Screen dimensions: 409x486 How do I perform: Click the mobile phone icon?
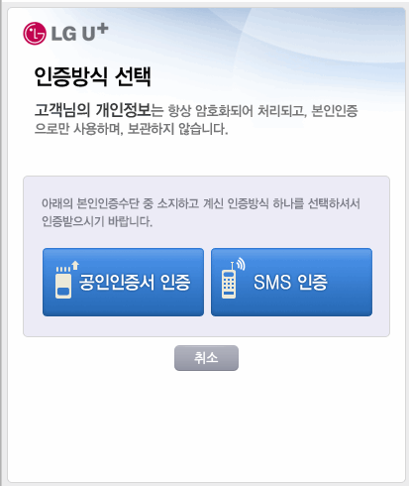(229, 284)
